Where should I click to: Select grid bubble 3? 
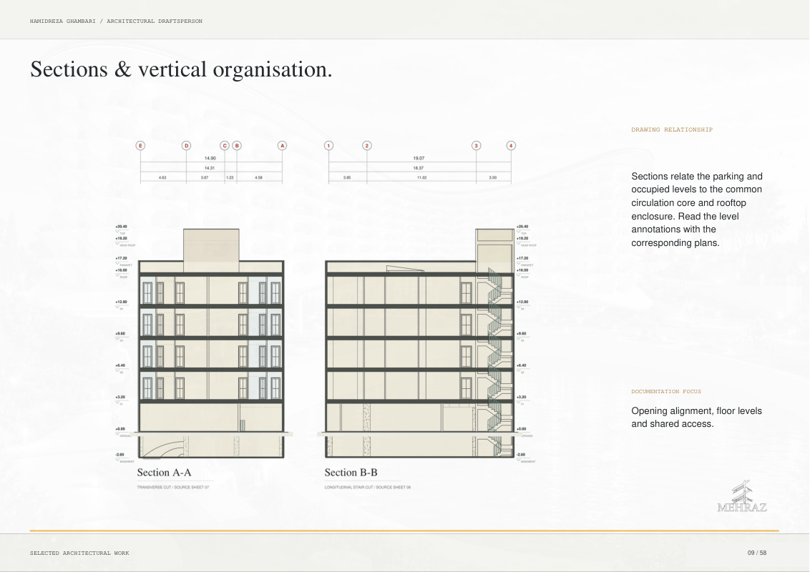[477, 146]
